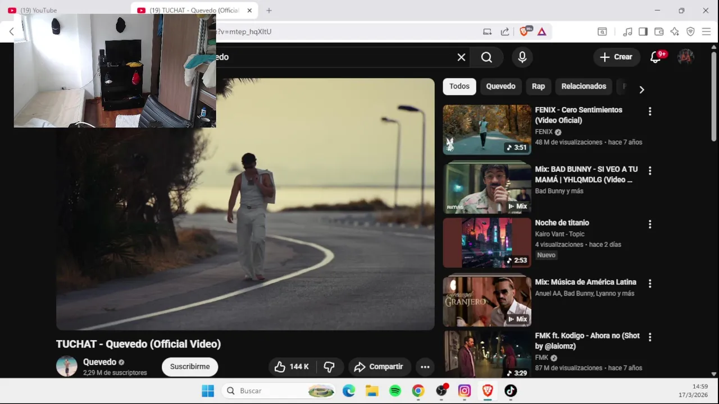Open options menu for Noche de titanio
This screenshot has height=404, width=719.
point(650,224)
